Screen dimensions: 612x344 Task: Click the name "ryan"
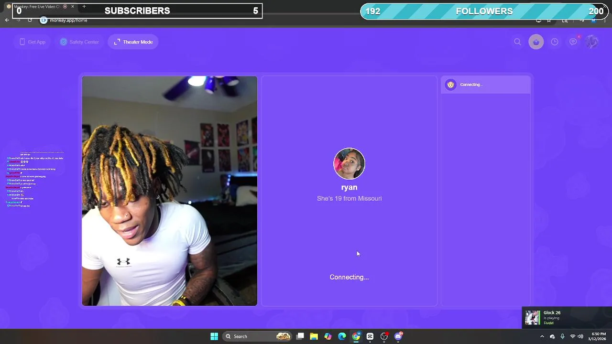coord(349,187)
